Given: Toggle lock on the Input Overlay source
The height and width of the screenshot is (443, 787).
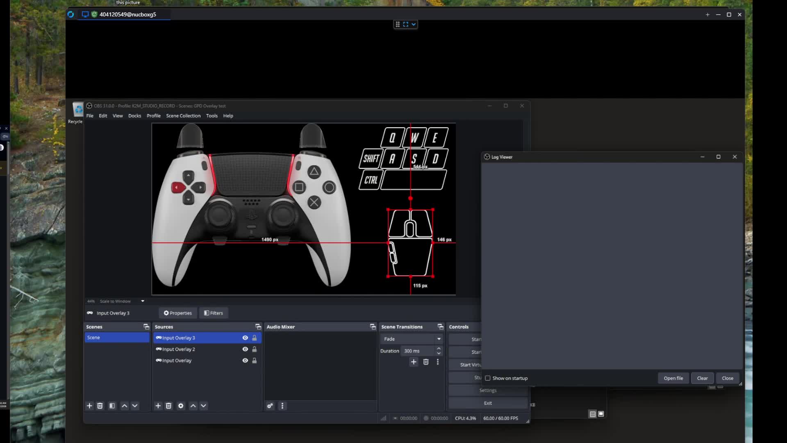Looking at the screenshot, I should [255, 361].
